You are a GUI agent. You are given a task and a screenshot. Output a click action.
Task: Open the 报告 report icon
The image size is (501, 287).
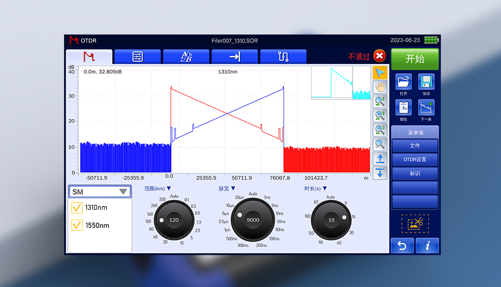(x=404, y=107)
